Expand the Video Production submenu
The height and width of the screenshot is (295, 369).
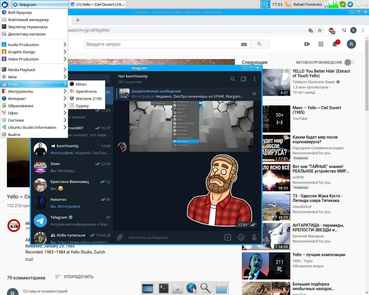pyautogui.click(x=34, y=59)
